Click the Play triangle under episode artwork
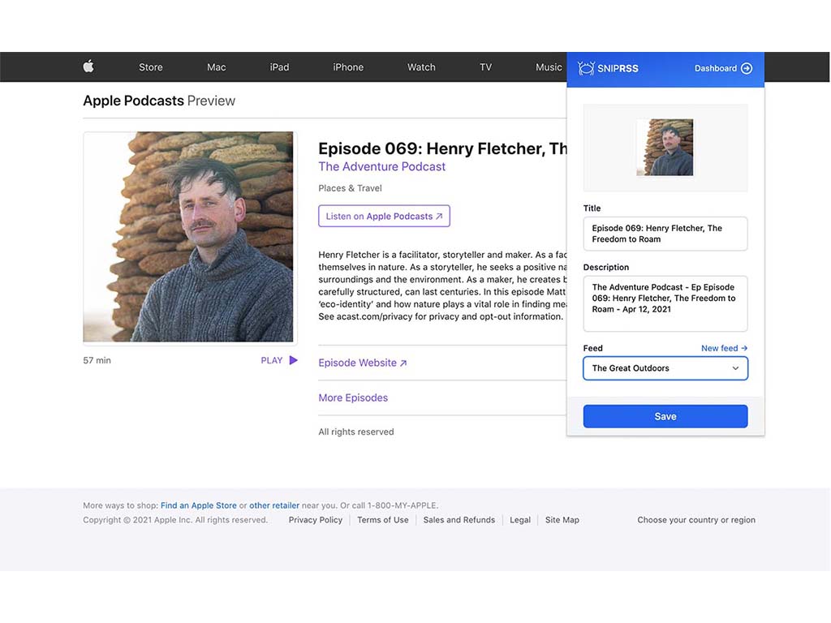Viewport: 831px width, 623px height. 293,360
